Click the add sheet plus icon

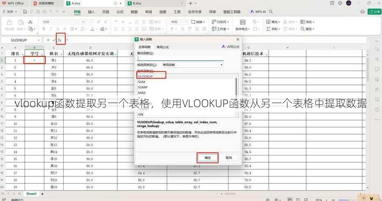click(x=42, y=194)
